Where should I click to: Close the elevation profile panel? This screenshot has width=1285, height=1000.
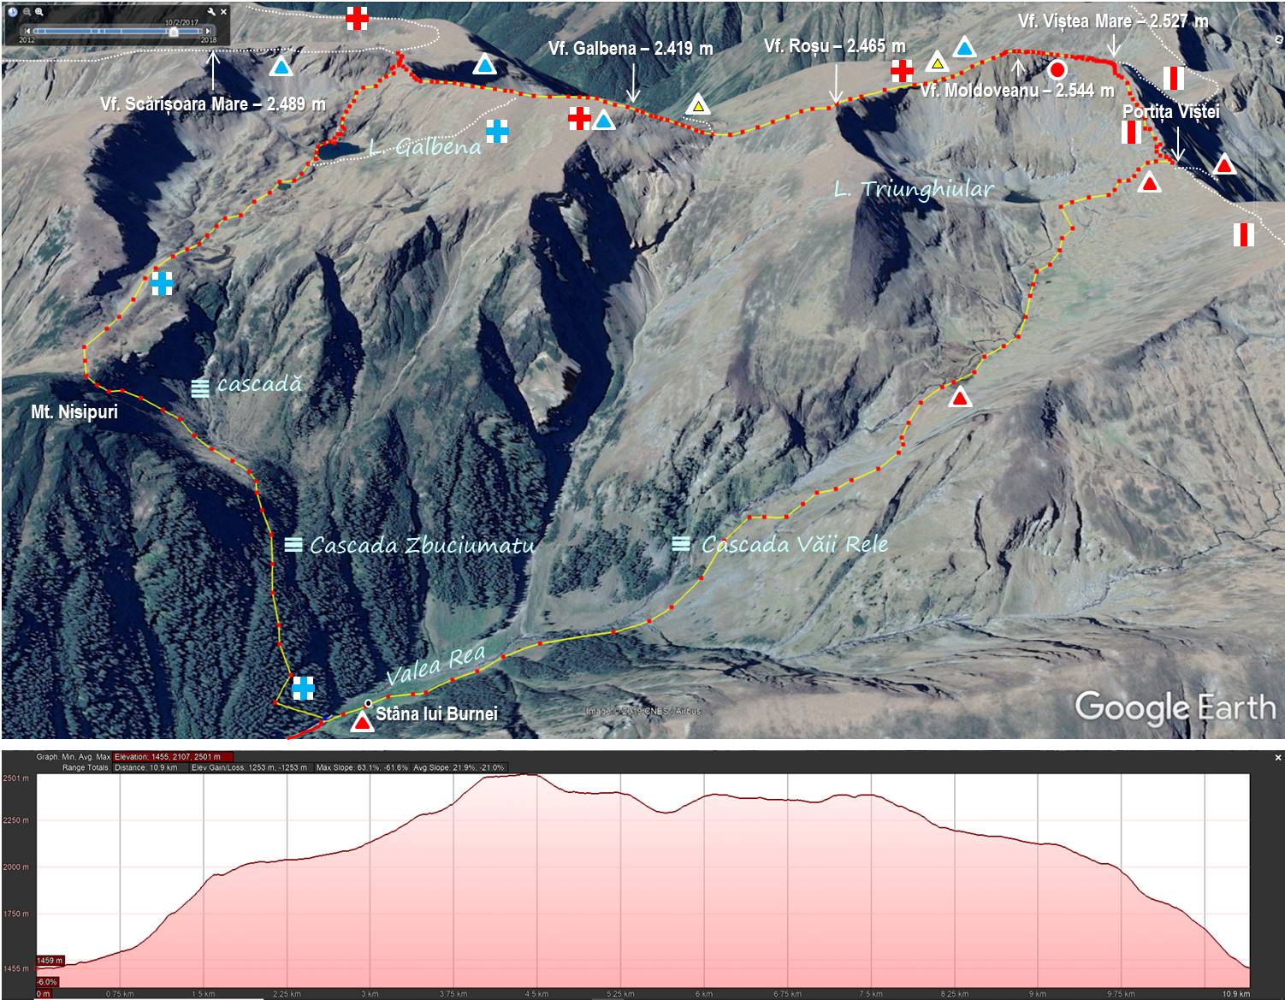point(1278,758)
